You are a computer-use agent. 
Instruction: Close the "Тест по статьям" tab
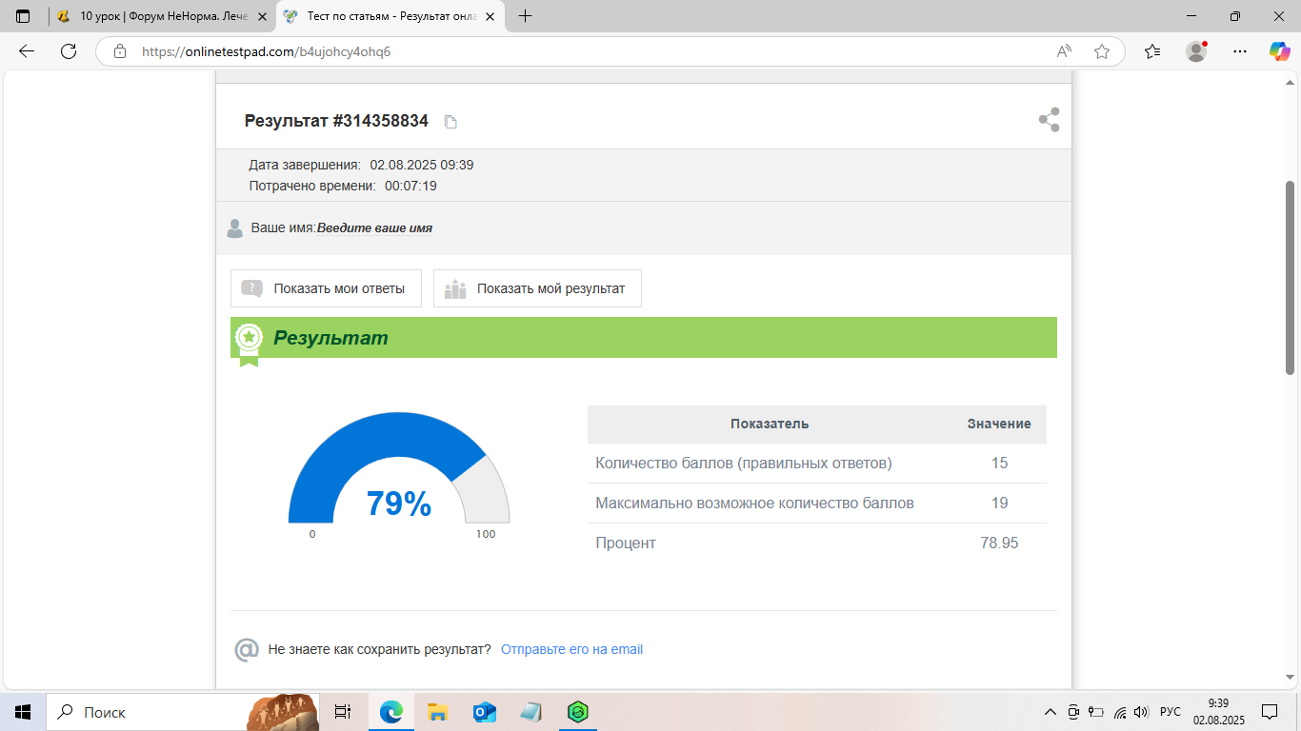(x=490, y=16)
